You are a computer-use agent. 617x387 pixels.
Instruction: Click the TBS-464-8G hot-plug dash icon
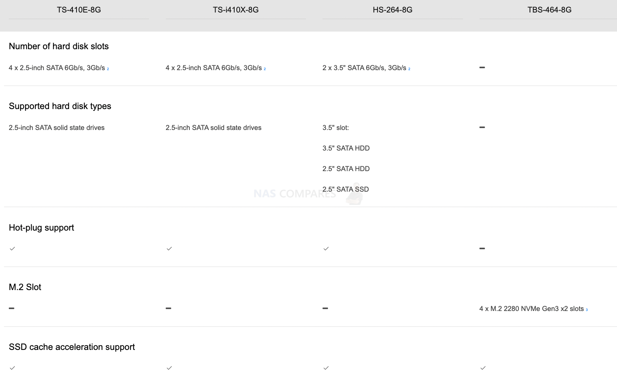482,249
